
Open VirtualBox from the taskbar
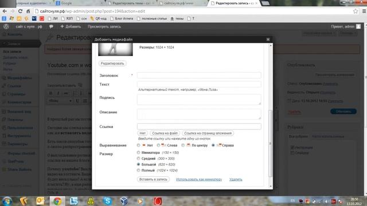pos(124,201)
